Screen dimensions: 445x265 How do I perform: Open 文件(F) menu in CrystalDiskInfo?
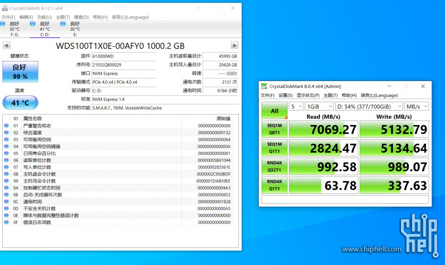pos(8,17)
